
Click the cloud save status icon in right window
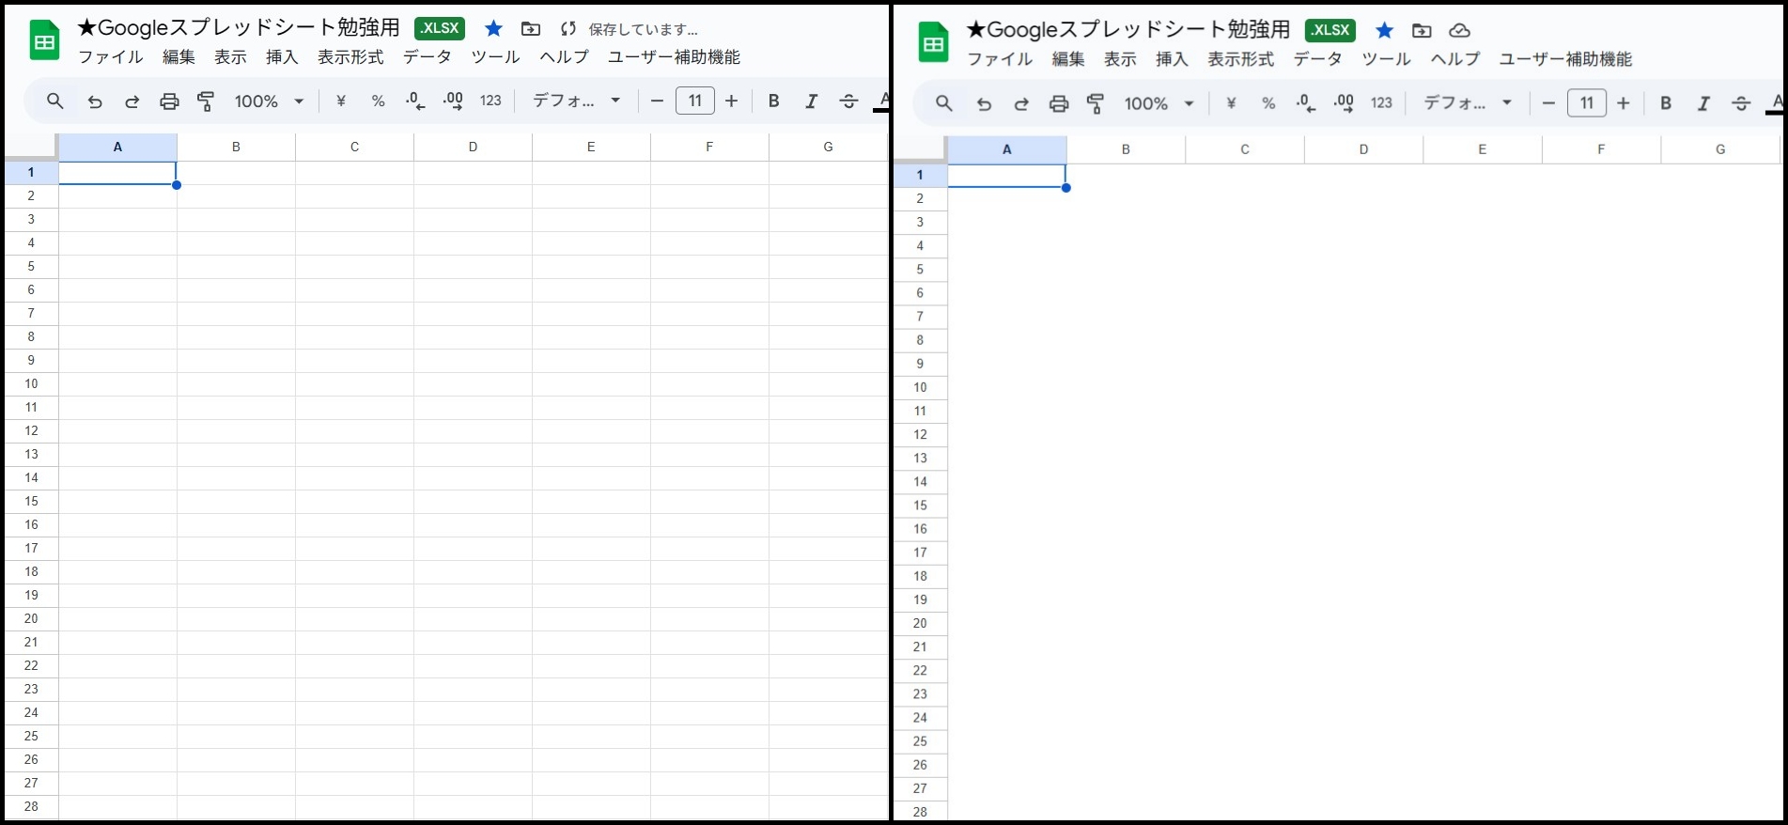click(1459, 31)
